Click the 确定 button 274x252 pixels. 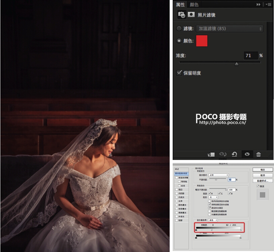pos(263,170)
